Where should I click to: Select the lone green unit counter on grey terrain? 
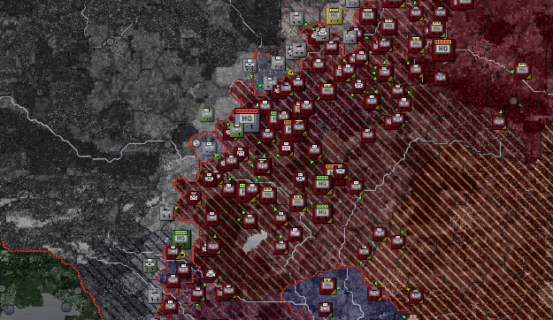coord(207,114)
